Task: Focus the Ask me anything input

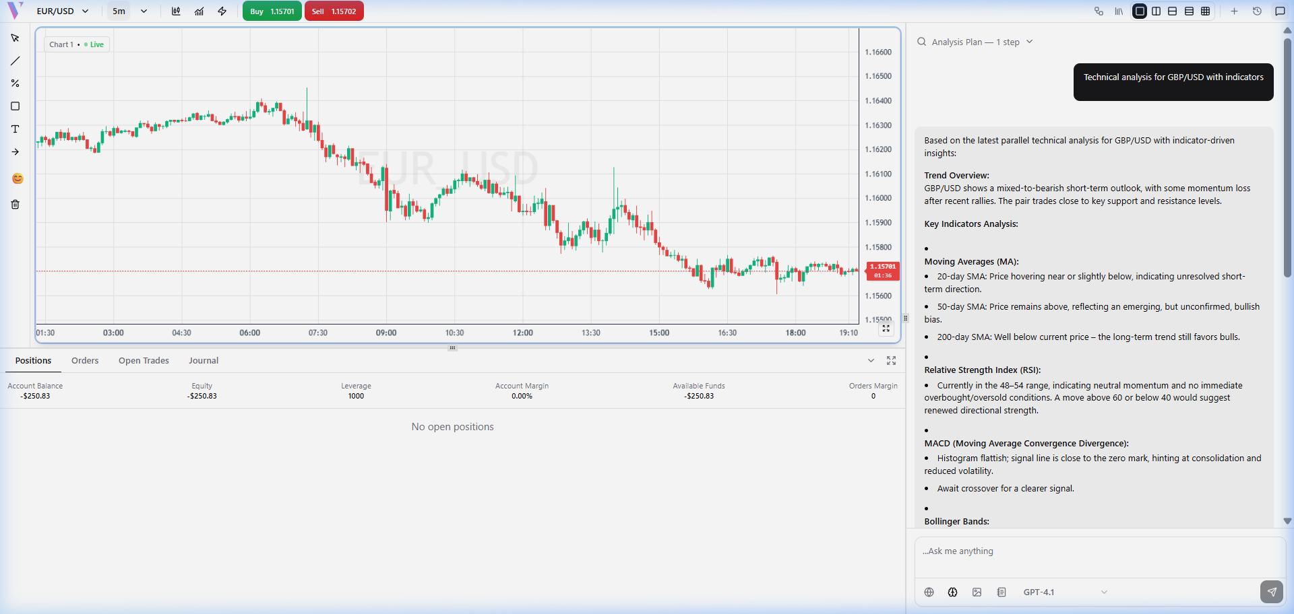Action: pos(1099,551)
